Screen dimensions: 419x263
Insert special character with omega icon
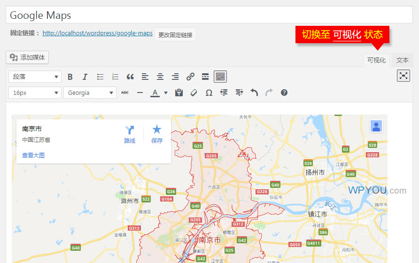(209, 93)
